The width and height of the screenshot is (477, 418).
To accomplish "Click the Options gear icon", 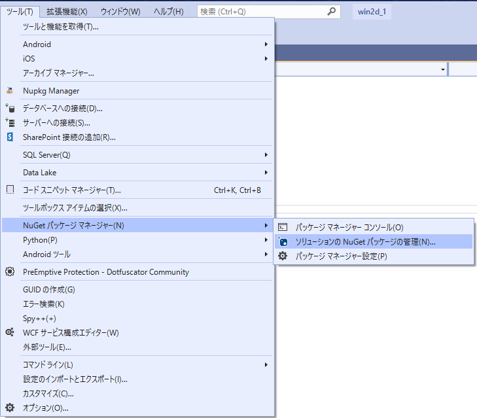I will click(10, 408).
